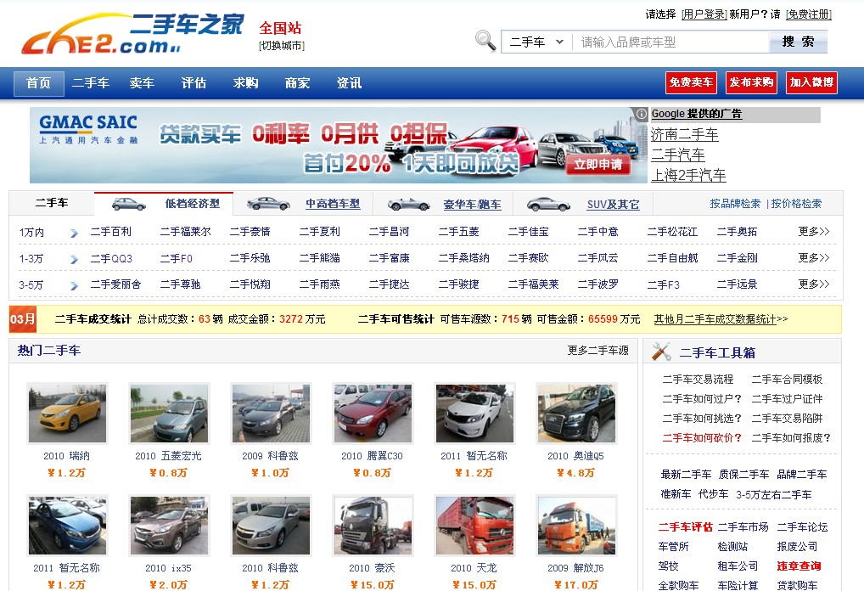The height and width of the screenshot is (591, 864).
Task: Open the black 2010 奥迪Q5 thumbnail
Action: pos(576,414)
